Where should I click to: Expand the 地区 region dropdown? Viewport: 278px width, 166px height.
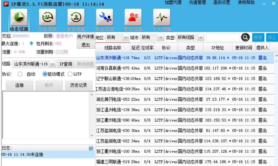126,38
